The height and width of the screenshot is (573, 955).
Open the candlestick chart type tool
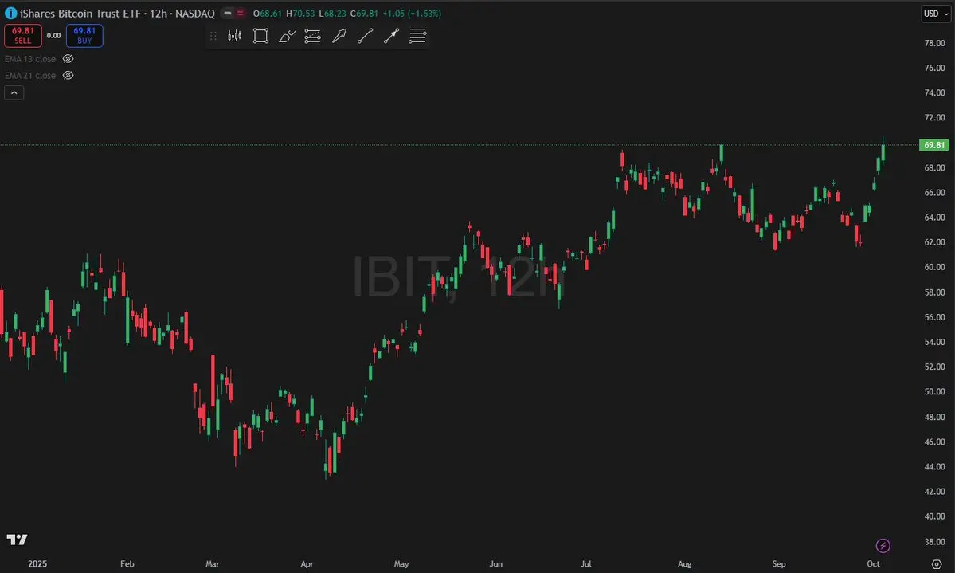(234, 36)
